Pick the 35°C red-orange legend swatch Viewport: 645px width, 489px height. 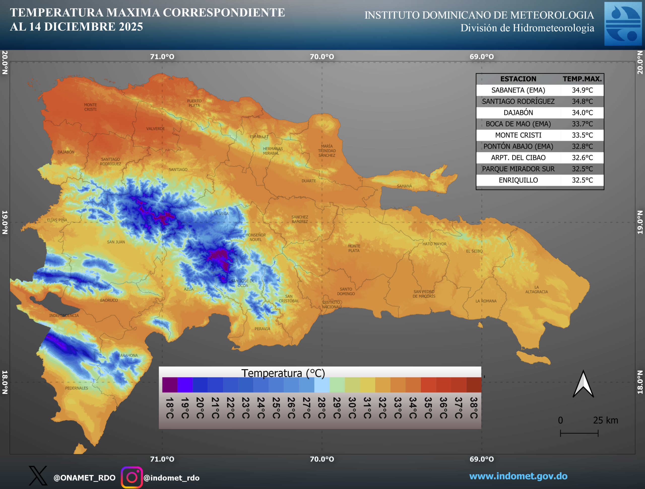pyautogui.click(x=428, y=385)
